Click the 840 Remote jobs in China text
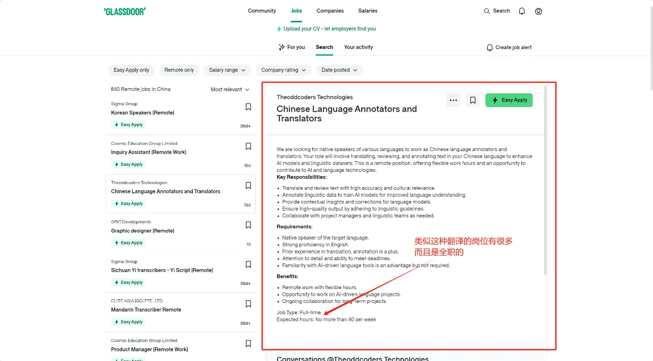Screen dimensions: 653x361 point(141,89)
